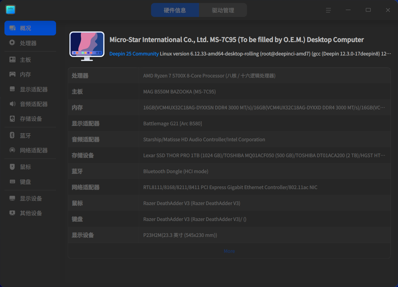Select the 网络适配器 network adapter sidebar icon
Image resolution: width=398 pixels, height=287 pixels.
[x=12, y=150]
